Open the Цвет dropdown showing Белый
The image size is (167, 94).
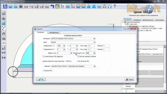pos(94,42)
